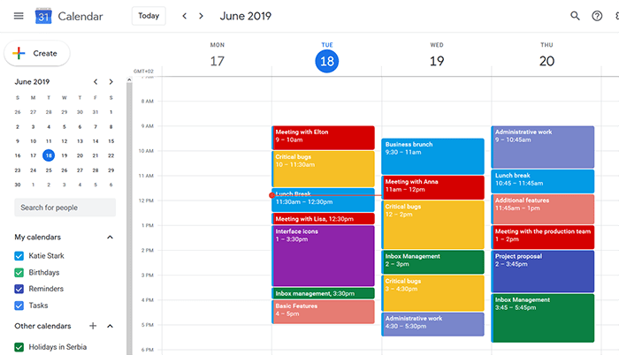Click the Google Calendar 31 logo
This screenshot has width=619, height=355.
click(43, 16)
